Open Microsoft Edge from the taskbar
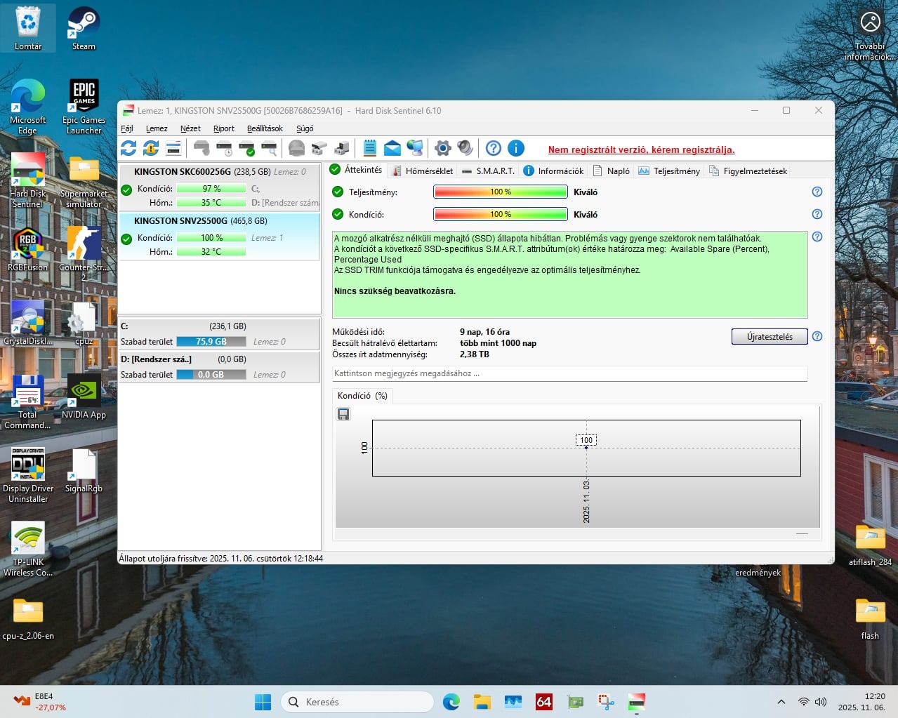Screen dimensions: 898x718 tap(451, 701)
